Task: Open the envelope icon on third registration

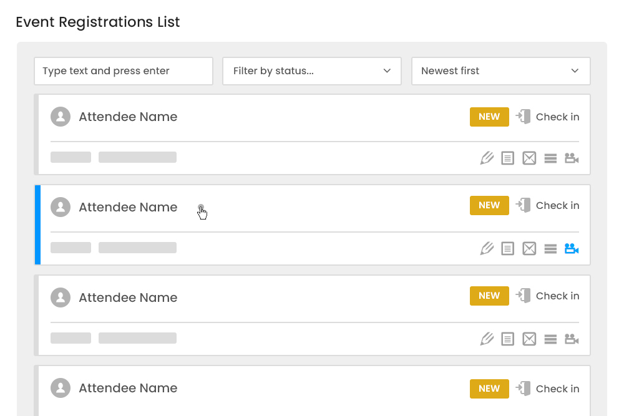Action: point(529,339)
